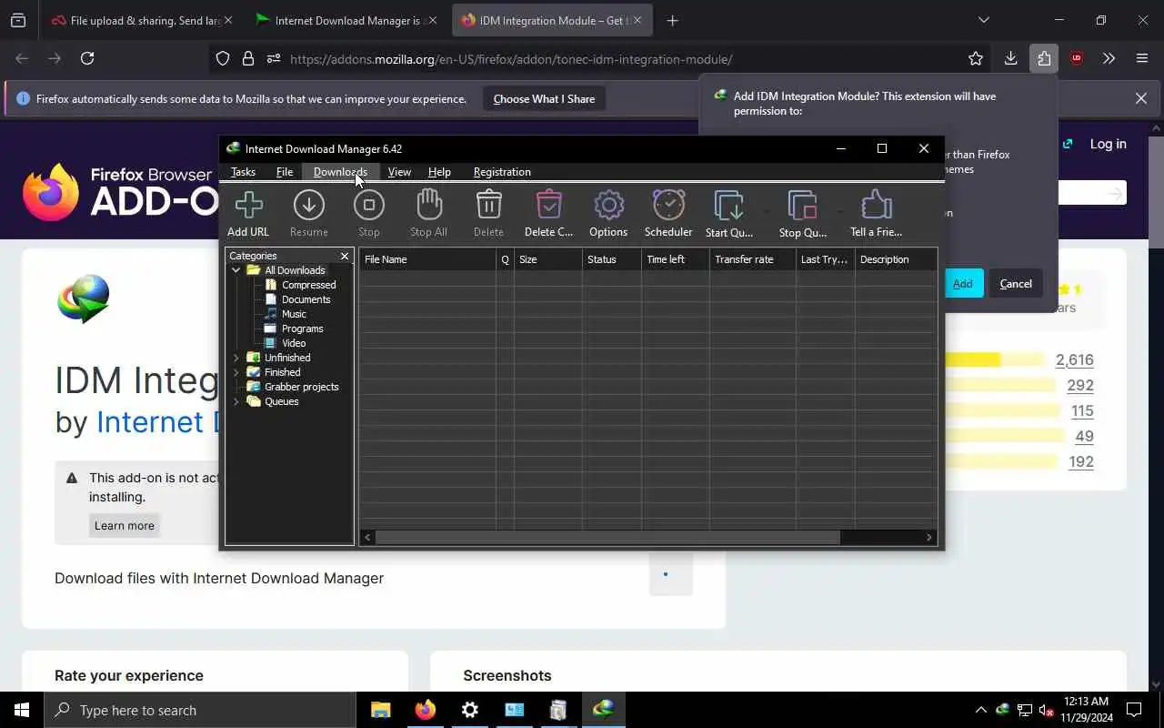Open the Windows Start menu

click(x=22, y=710)
